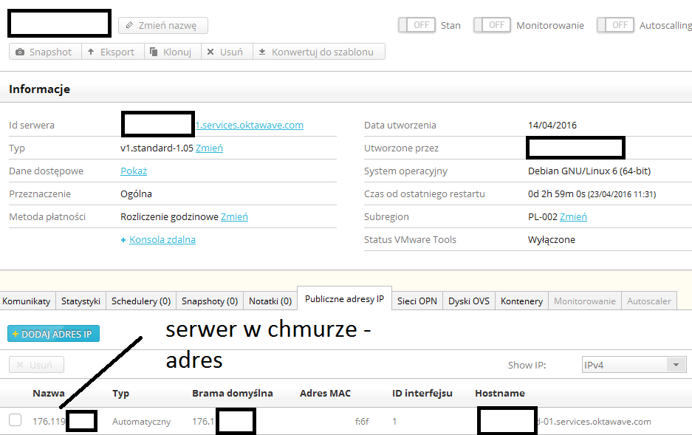Screen dimensions: 692x435
Task: Click the Debian GNU/Linux 6 (64-bit) value
Action: coord(589,171)
